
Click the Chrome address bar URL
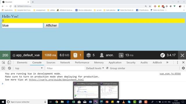click(x=24, y=6)
